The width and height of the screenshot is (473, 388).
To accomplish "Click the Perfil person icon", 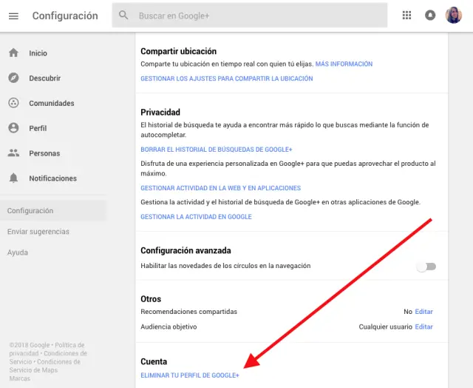I will (x=13, y=128).
